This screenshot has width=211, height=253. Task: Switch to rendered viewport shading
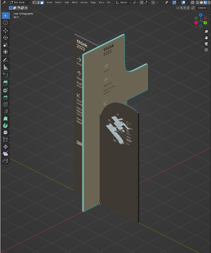[x=209, y=2]
